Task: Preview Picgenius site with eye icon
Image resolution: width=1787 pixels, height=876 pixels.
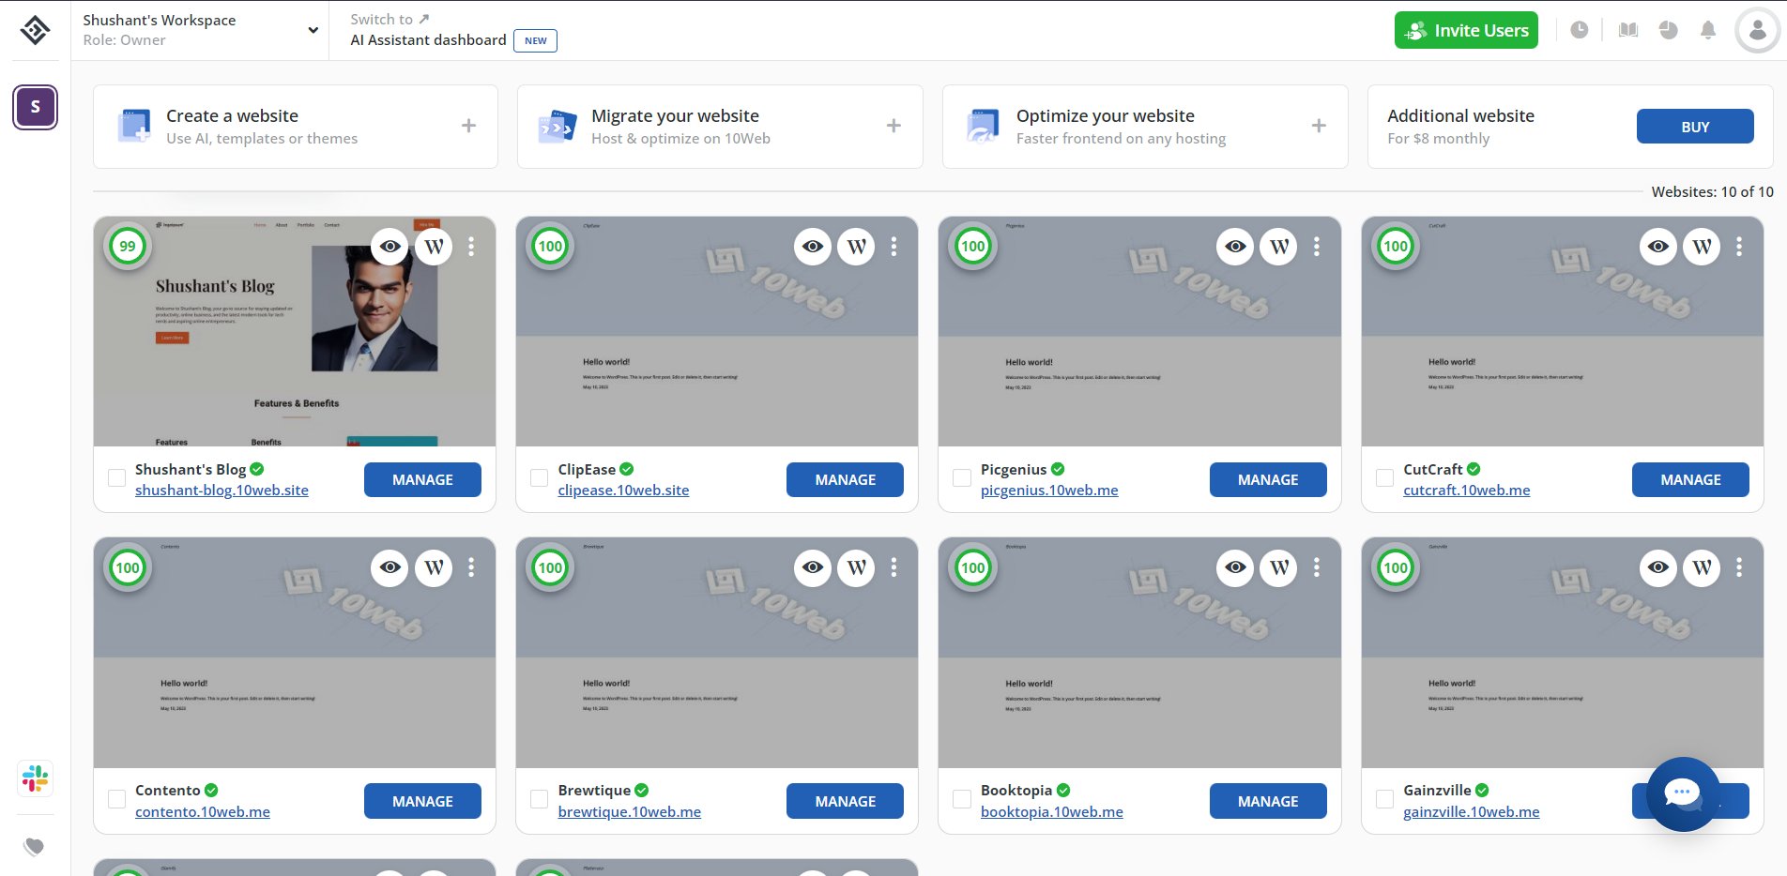Action: [x=1235, y=247]
